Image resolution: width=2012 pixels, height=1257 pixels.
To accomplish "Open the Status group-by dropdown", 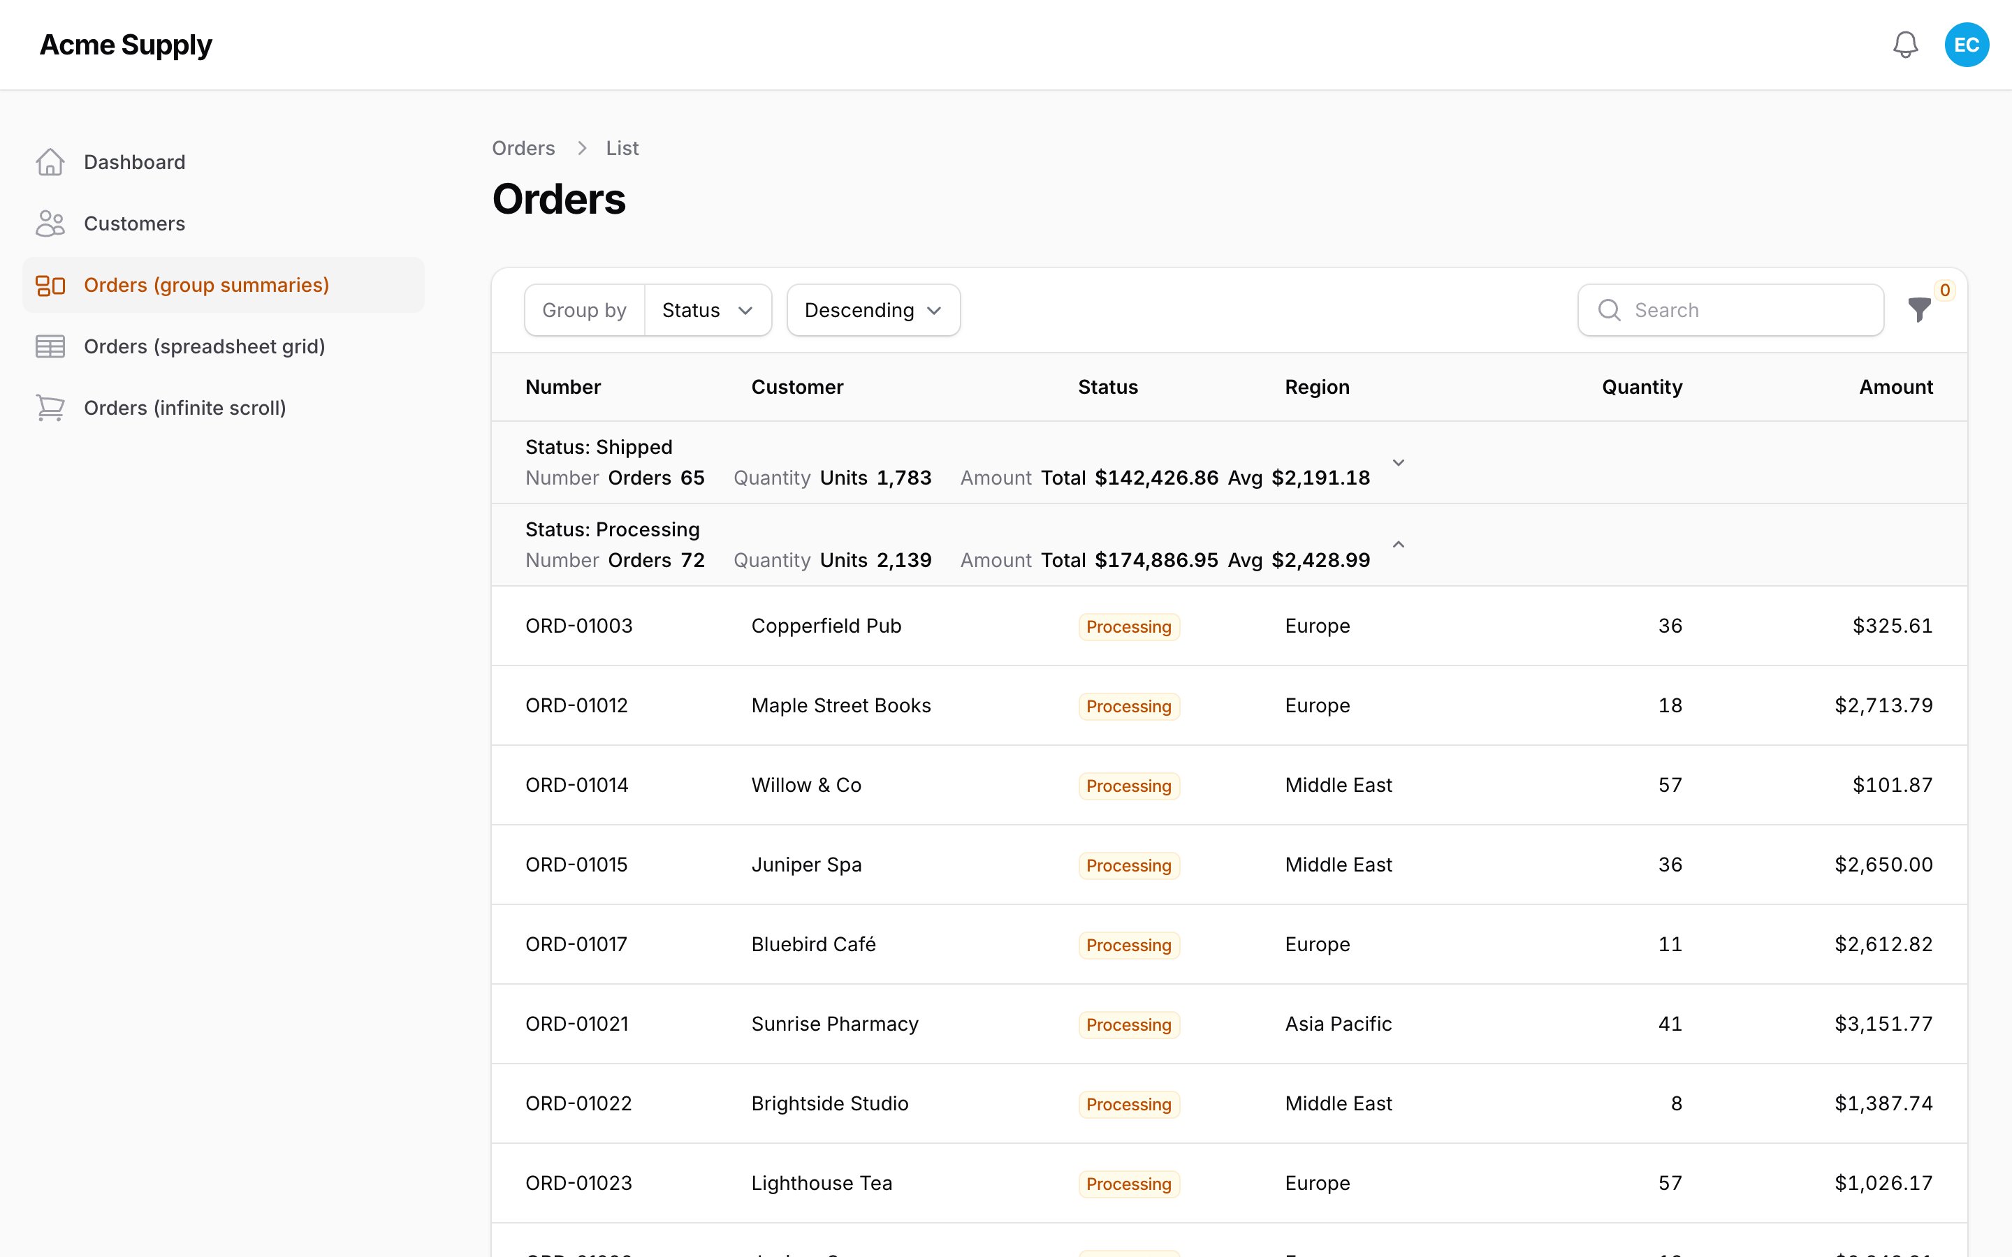I will 708,310.
